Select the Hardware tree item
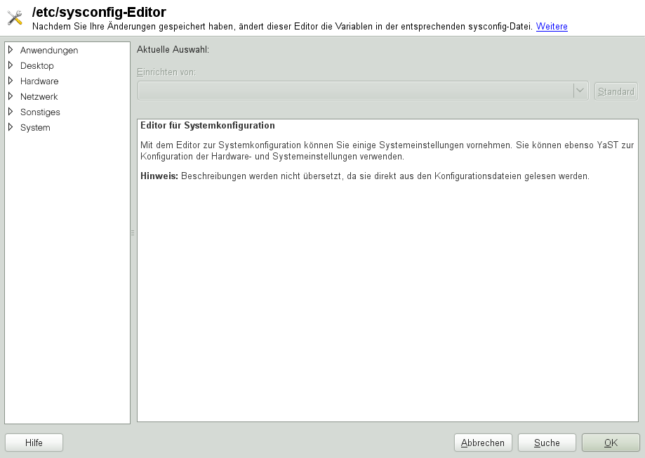The height and width of the screenshot is (458, 645). [39, 81]
